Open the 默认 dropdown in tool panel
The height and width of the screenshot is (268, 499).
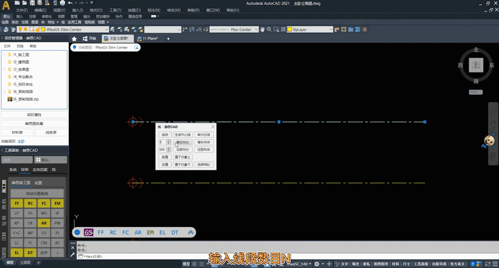click(51, 160)
